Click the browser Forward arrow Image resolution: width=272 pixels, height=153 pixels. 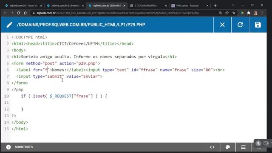pyautogui.click(x=12, y=13)
